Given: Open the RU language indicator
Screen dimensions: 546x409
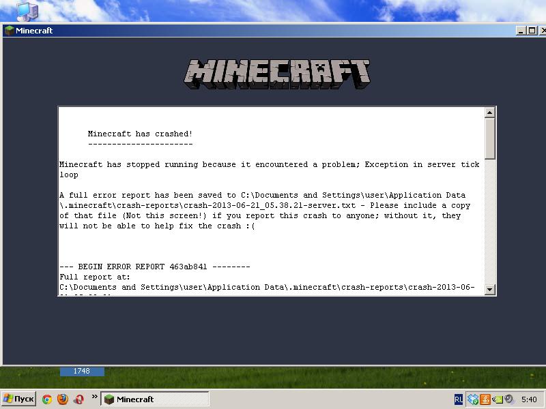Looking at the screenshot, I should pyautogui.click(x=459, y=399).
